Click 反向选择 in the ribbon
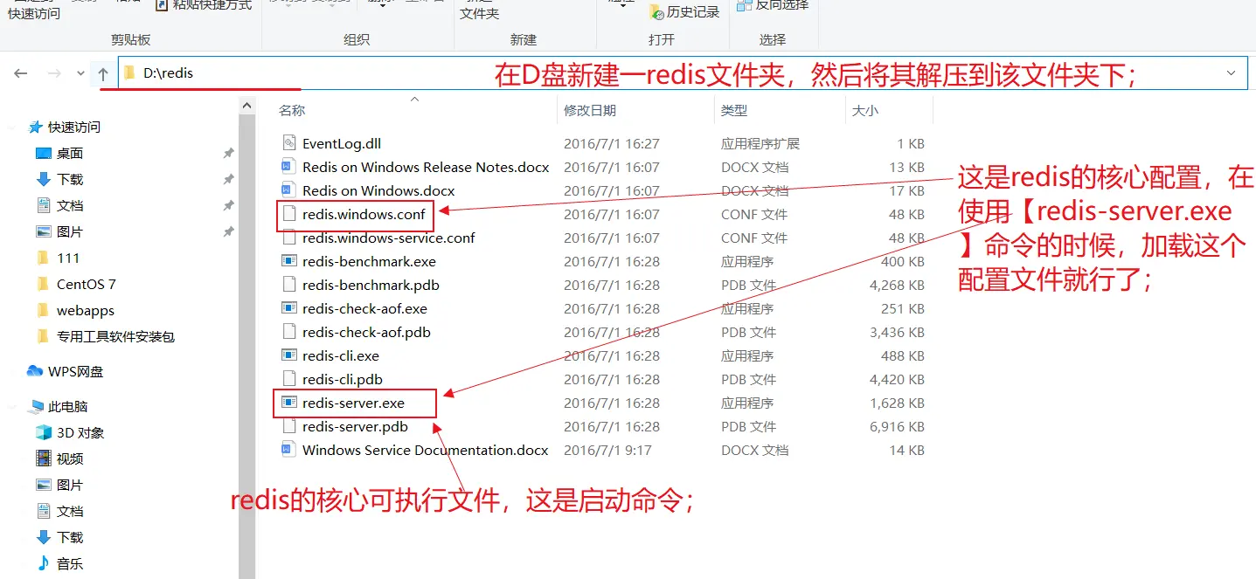Image resolution: width=1256 pixels, height=579 pixels. click(x=773, y=5)
